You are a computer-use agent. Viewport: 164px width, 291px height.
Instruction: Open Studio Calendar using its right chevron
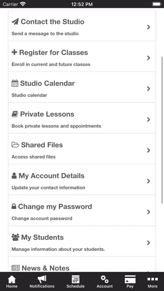click(149, 89)
